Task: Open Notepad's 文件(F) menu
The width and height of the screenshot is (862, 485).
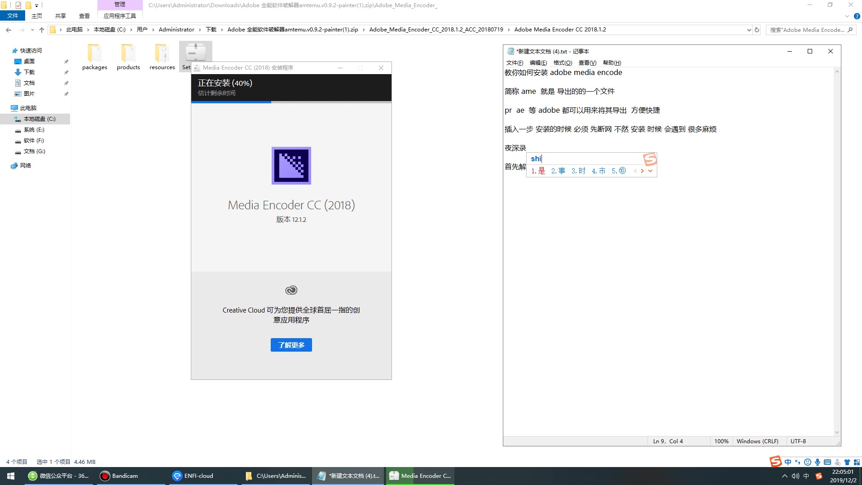Action: click(x=515, y=63)
